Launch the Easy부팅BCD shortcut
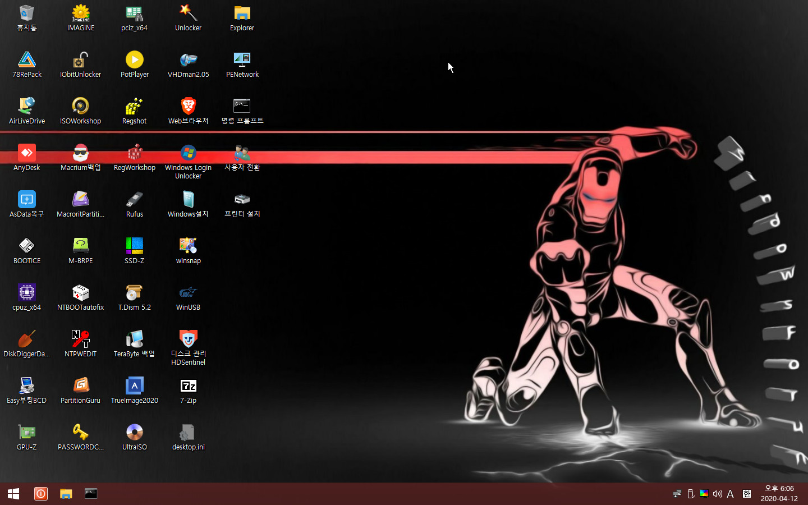 (27, 391)
